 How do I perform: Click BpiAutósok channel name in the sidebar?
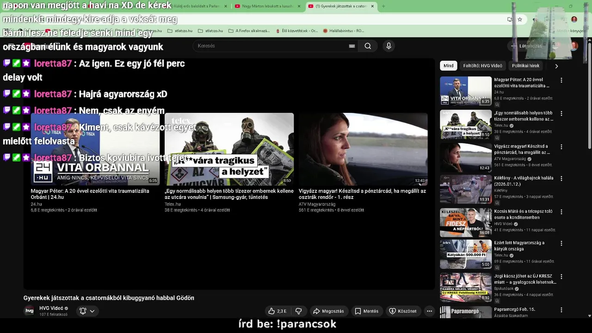pyautogui.click(x=504, y=289)
